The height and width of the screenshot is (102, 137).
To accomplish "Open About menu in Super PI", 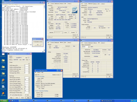I will click(x=11, y=4).
